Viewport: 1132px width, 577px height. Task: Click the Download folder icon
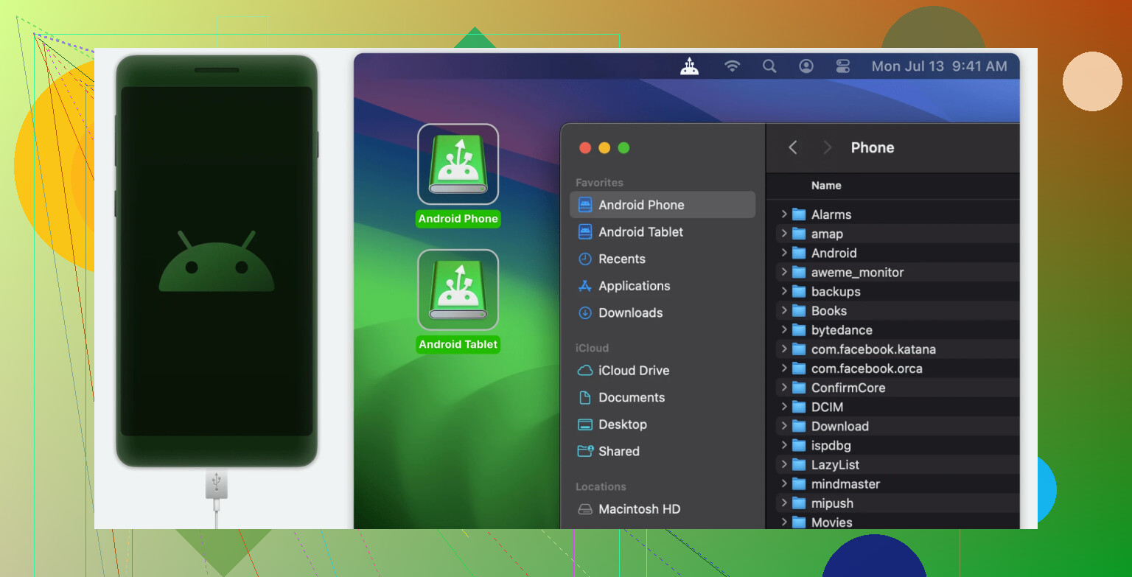click(x=799, y=426)
